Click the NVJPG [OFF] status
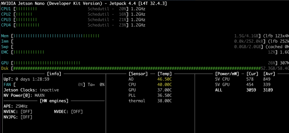 [18, 117]
